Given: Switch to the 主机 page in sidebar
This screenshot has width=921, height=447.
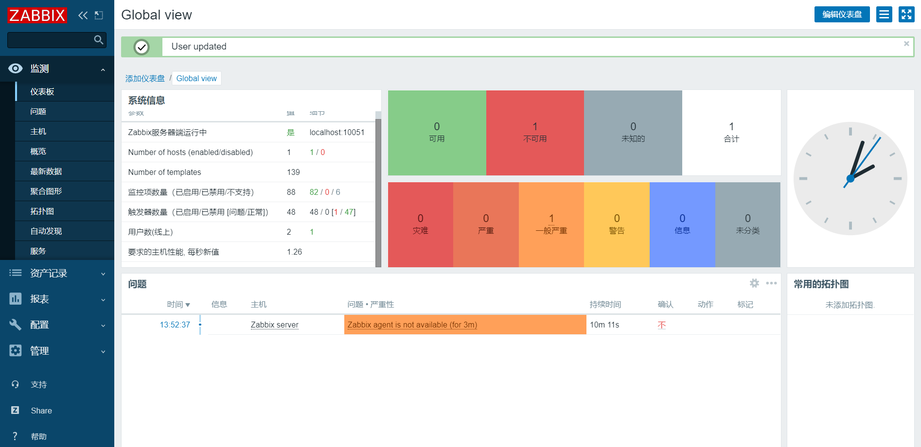Looking at the screenshot, I should click(x=38, y=131).
